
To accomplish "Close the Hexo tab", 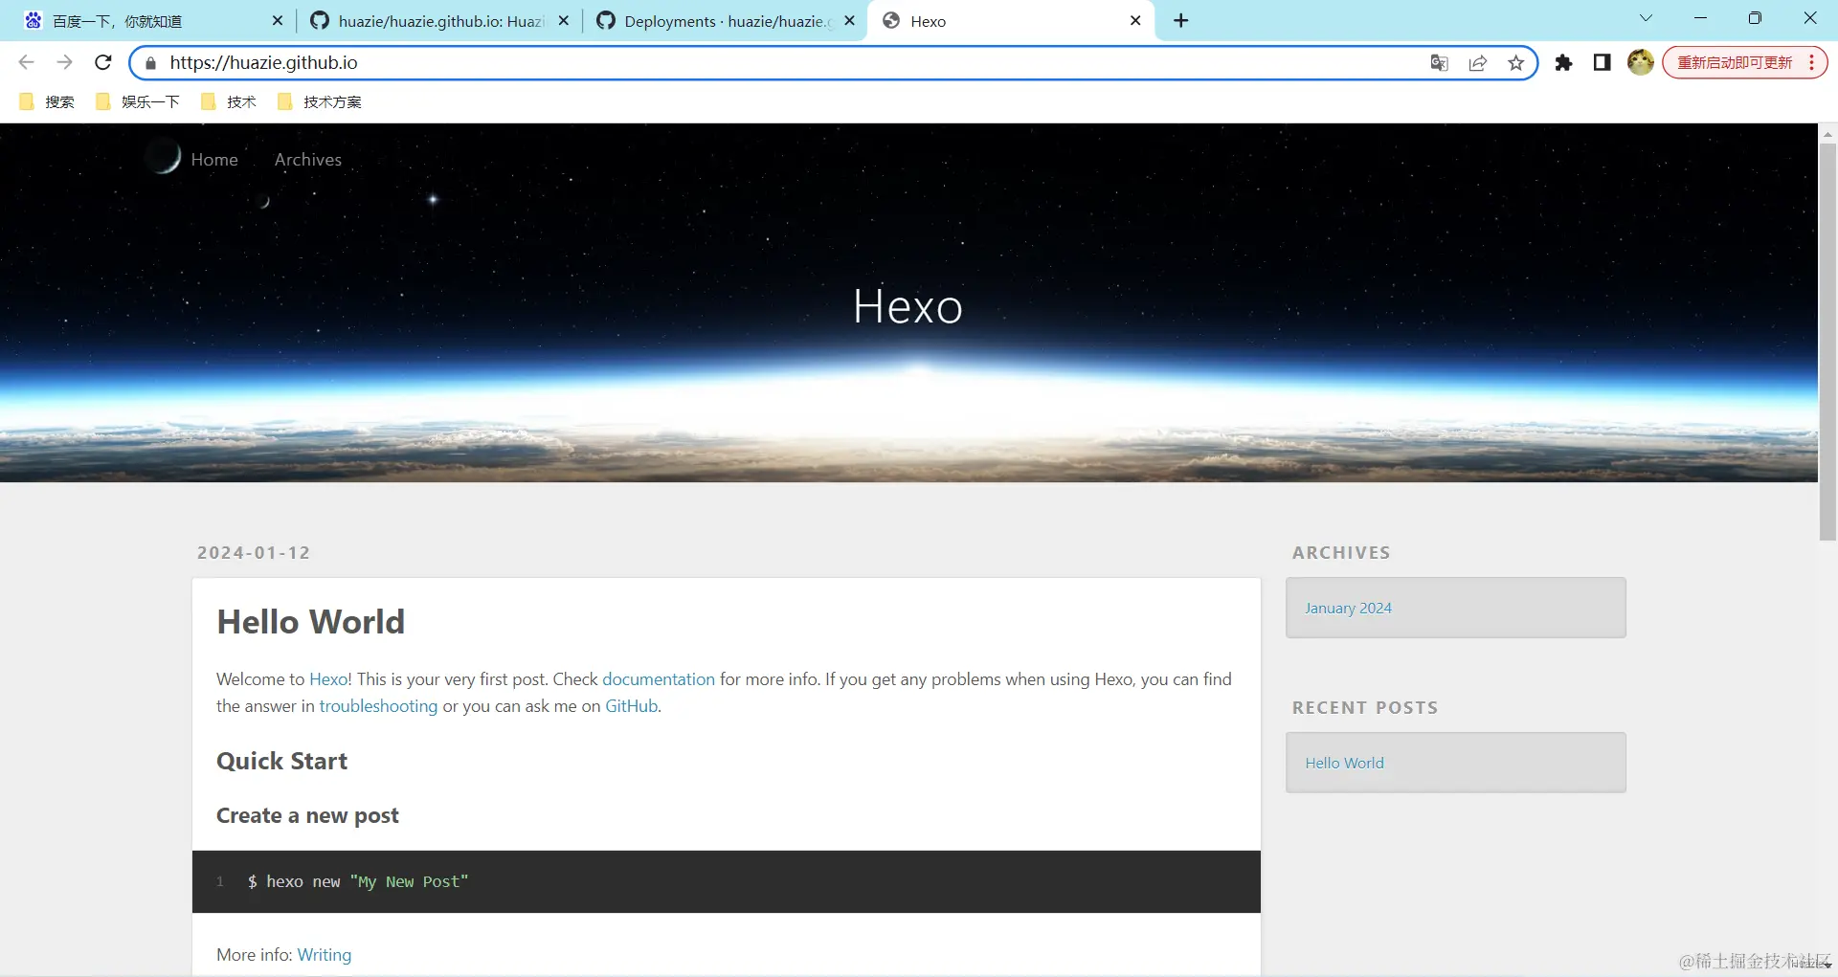I will tap(1135, 20).
